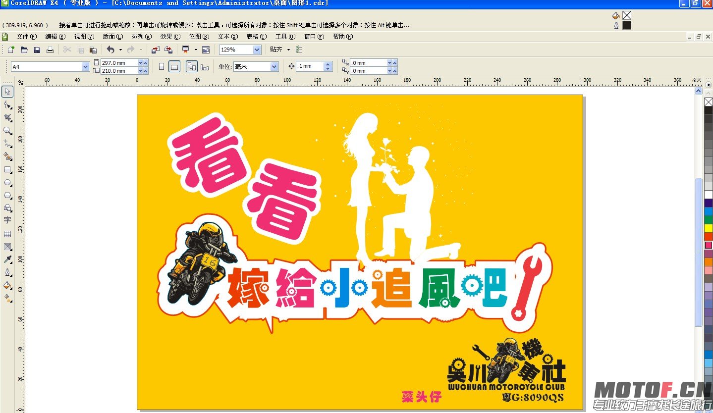Screen dimensions: 713x413
Task: Select the Fill bucket tool
Action: (7, 285)
